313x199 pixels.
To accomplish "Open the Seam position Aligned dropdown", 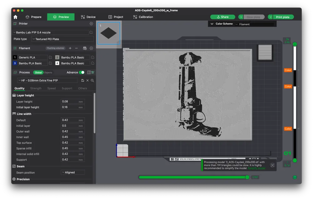I will [73, 172].
